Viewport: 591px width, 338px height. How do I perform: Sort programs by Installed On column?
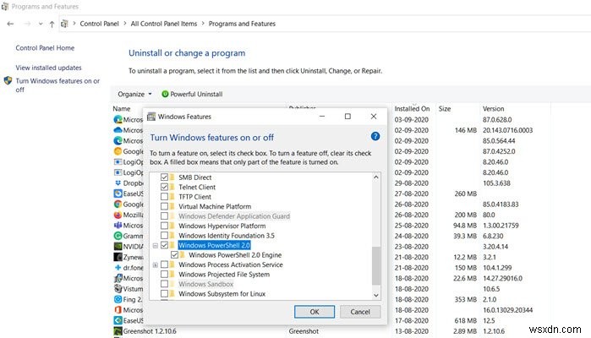(x=413, y=108)
